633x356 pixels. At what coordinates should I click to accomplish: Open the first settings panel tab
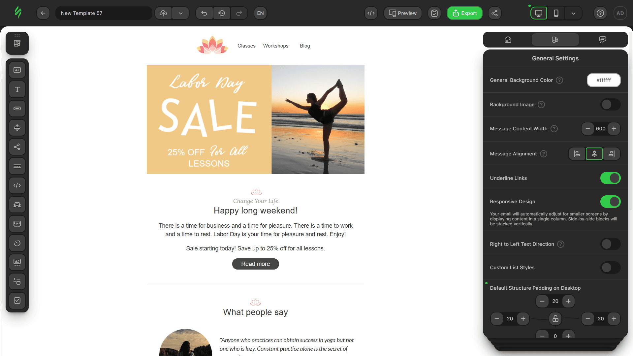click(x=508, y=40)
